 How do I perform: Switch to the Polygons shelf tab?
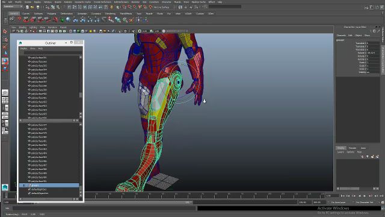(52, 13)
